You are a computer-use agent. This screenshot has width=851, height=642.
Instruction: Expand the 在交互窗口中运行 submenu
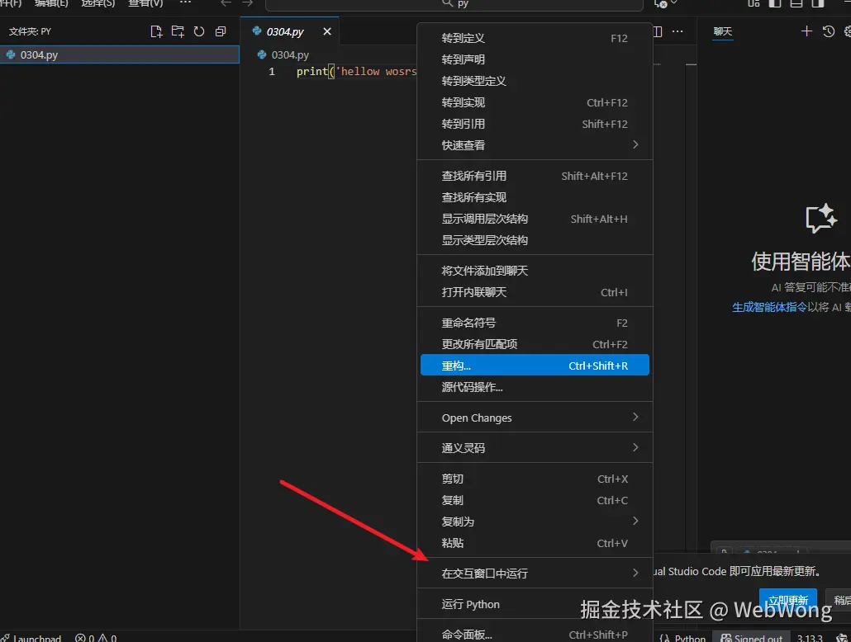(x=535, y=574)
